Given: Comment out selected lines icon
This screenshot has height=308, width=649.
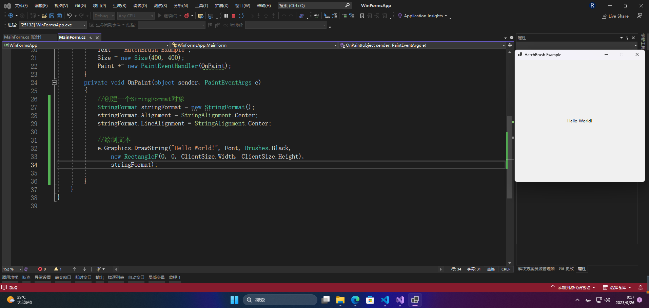Looking at the screenshot, I should click(345, 16).
